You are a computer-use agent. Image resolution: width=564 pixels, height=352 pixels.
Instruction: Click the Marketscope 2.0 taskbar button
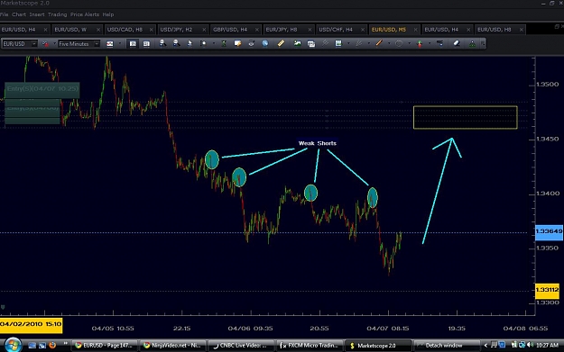pyautogui.click(x=377, y=346)
